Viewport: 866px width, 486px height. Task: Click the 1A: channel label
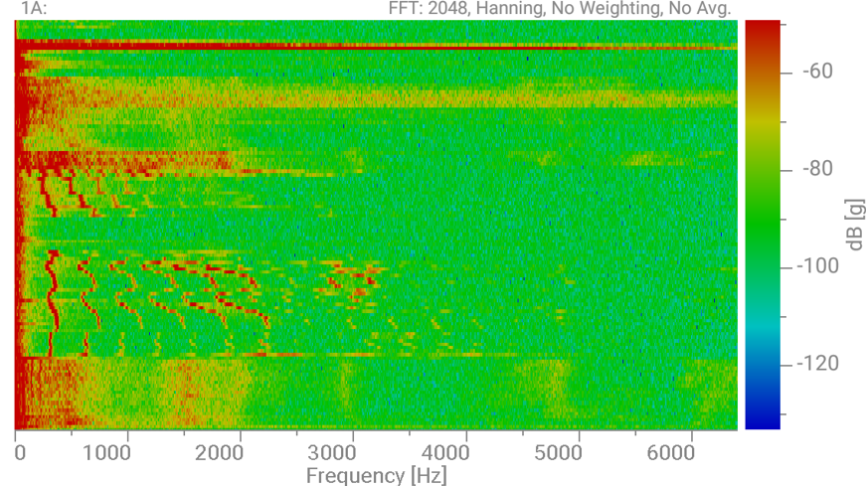(x=33, y=9)
